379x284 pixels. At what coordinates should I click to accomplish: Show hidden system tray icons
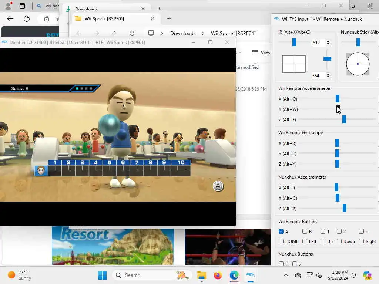click(286, 275)
